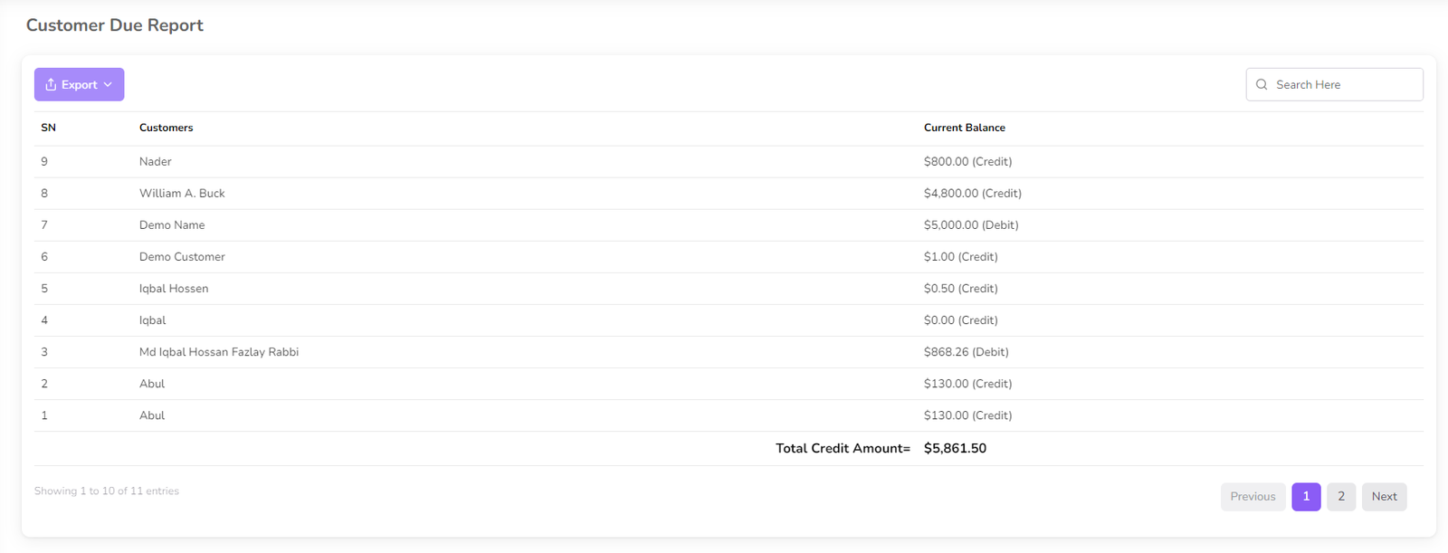This screenshot has width=1448, height=553.
Task: Click the Demo Name customer entry
Action: [172, 224]
